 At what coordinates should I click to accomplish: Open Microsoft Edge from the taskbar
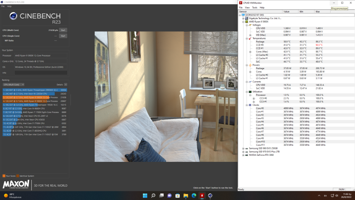194,195
